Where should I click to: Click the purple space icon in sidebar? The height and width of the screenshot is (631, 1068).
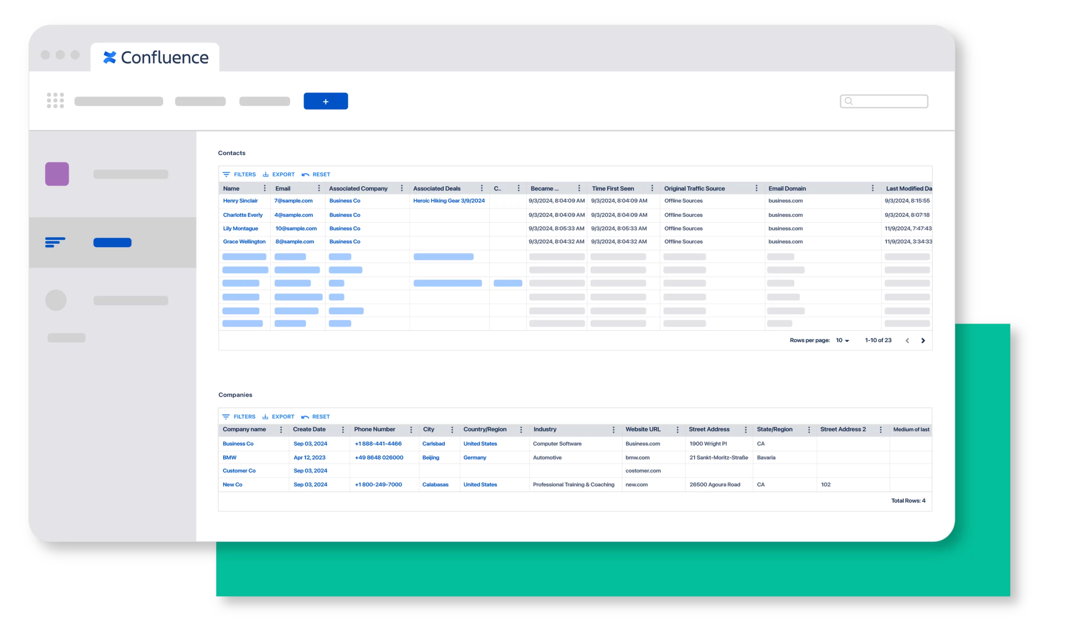tap(57, 174)
